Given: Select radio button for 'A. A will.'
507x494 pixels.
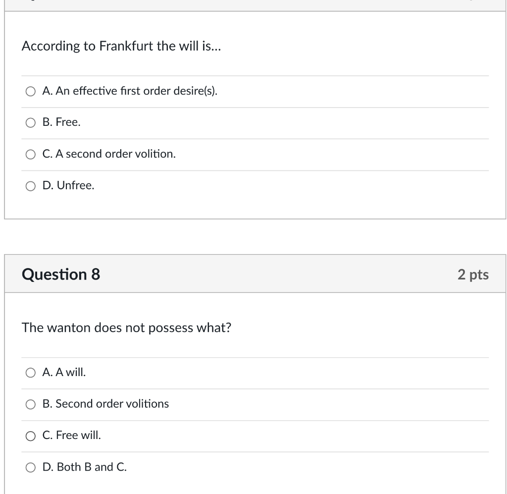Looking at the screenshot, I should (31, 373).
